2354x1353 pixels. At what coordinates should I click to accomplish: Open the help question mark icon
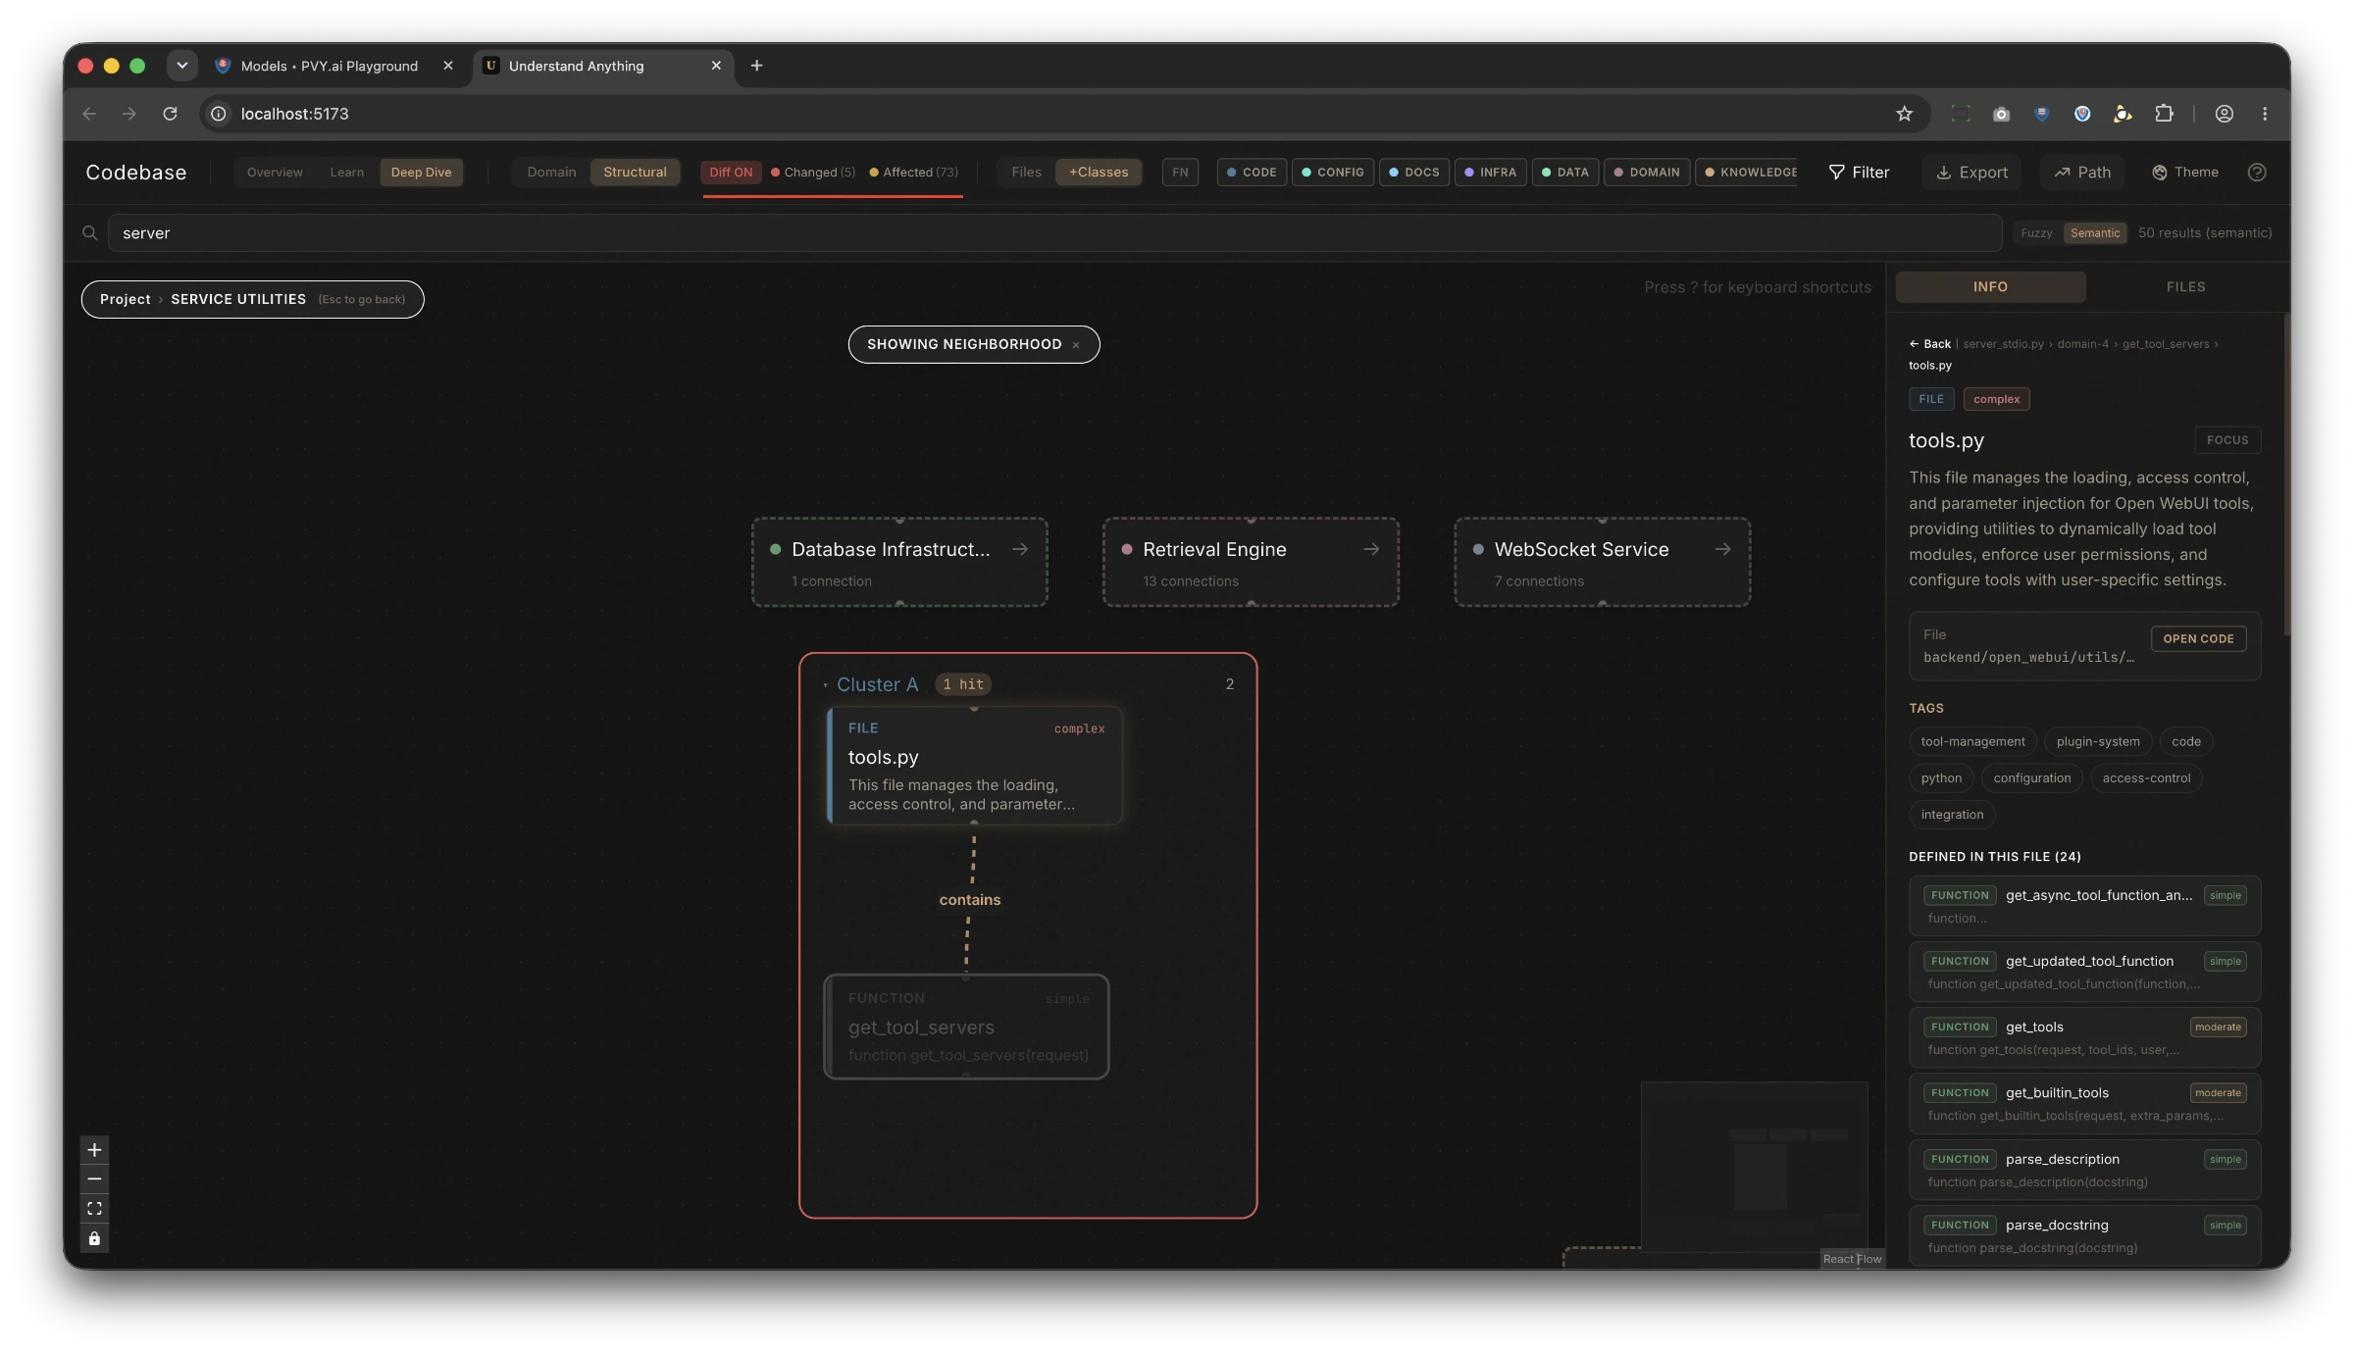click(x=2257, y=173)
